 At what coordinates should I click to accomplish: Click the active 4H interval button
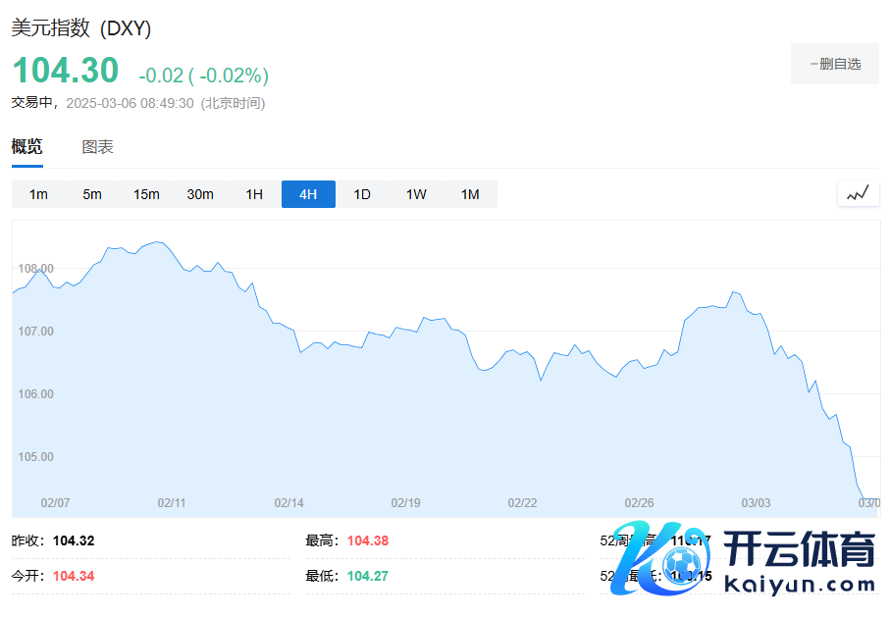[308, 194]
